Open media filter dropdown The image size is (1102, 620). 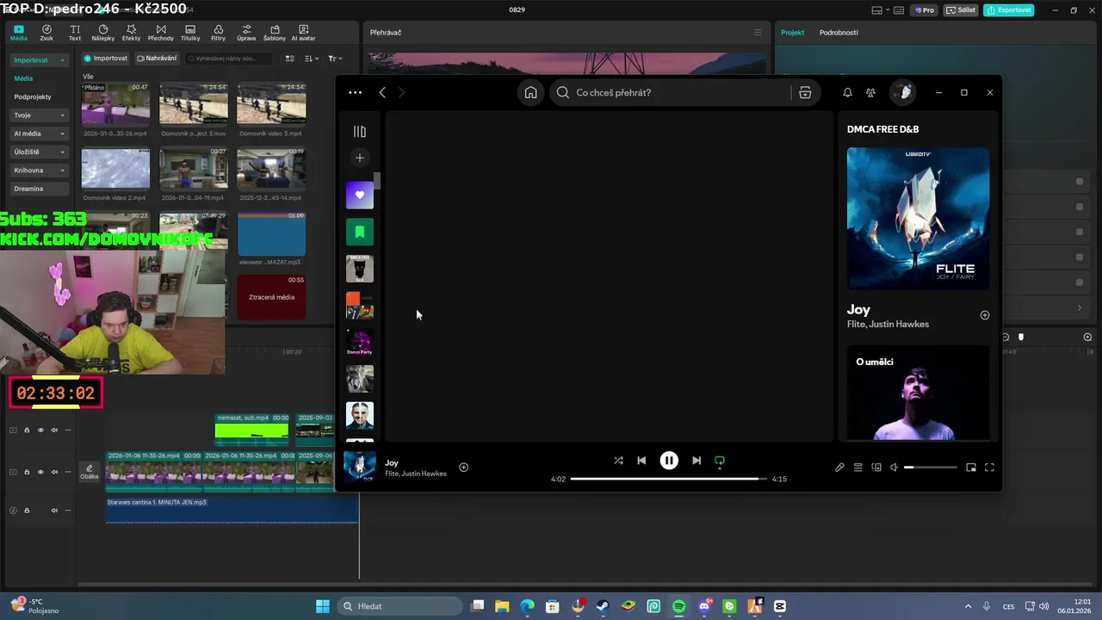tap(335, 59)
